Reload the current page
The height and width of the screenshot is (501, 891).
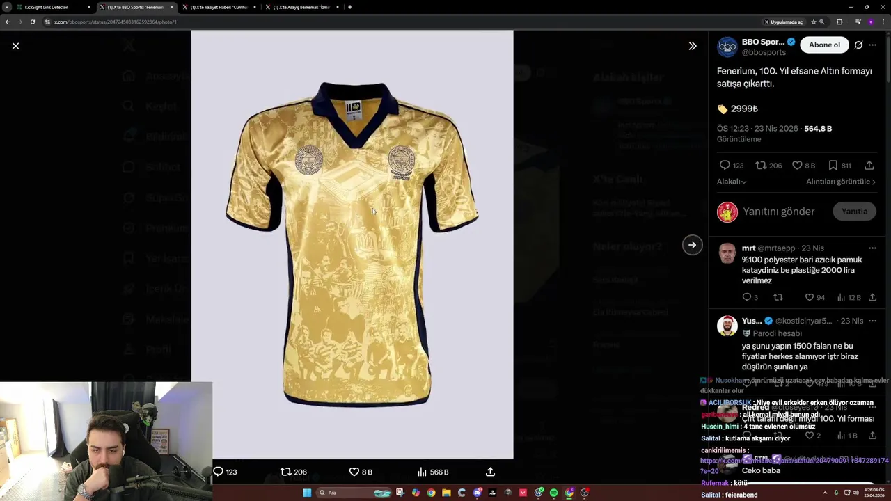(x=32, y=22)
